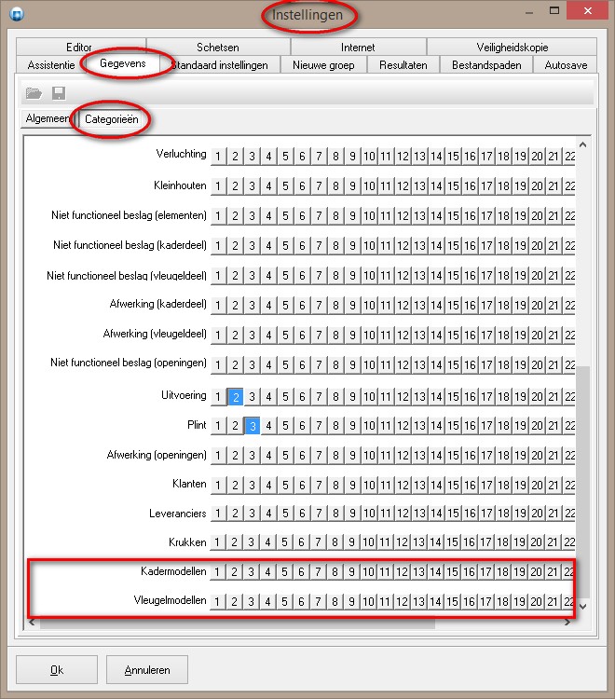The width and height of the screenshot is (615, 699).
Task: Click the Leveranciers row label
Action: coord(177,514)
